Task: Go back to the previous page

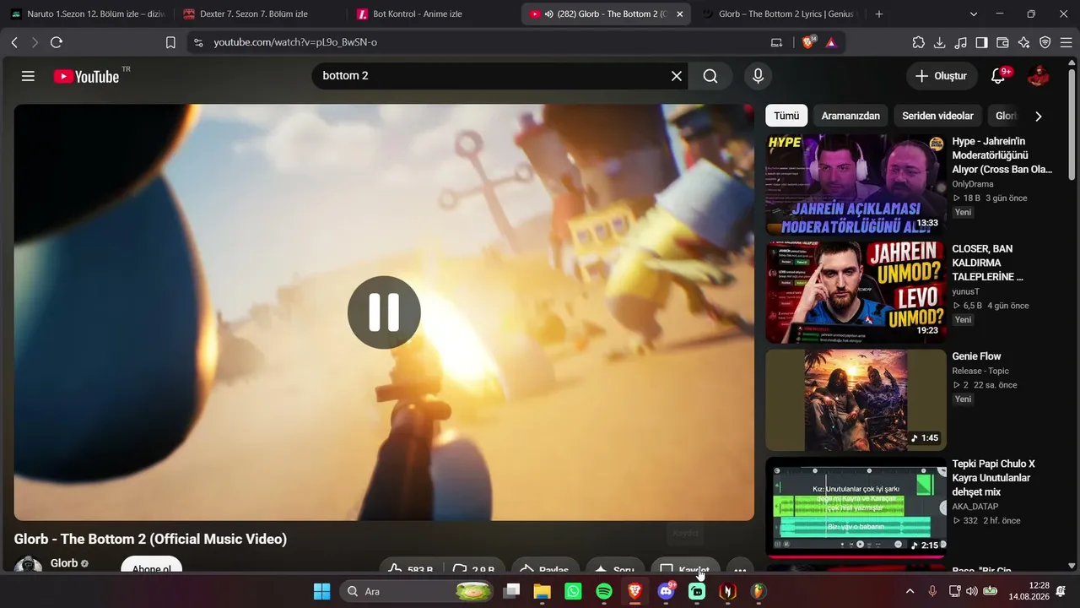Action: (14, 42)
